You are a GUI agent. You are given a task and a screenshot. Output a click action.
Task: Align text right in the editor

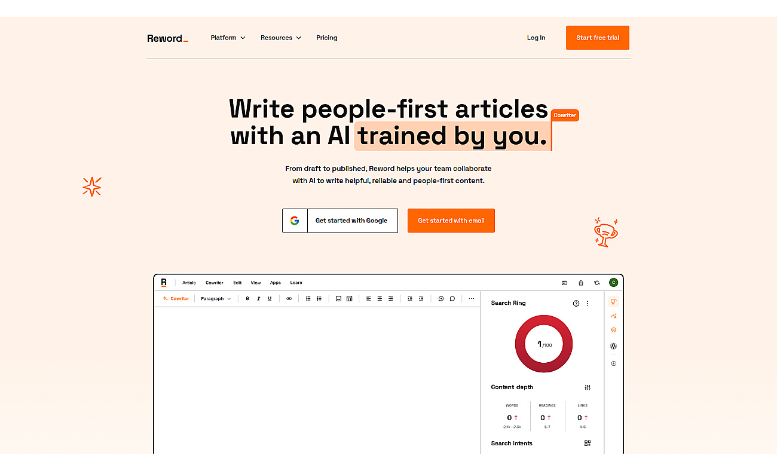point(391,299)
